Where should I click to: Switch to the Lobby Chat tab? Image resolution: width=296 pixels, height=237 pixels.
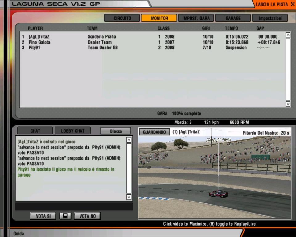point(72,131)
